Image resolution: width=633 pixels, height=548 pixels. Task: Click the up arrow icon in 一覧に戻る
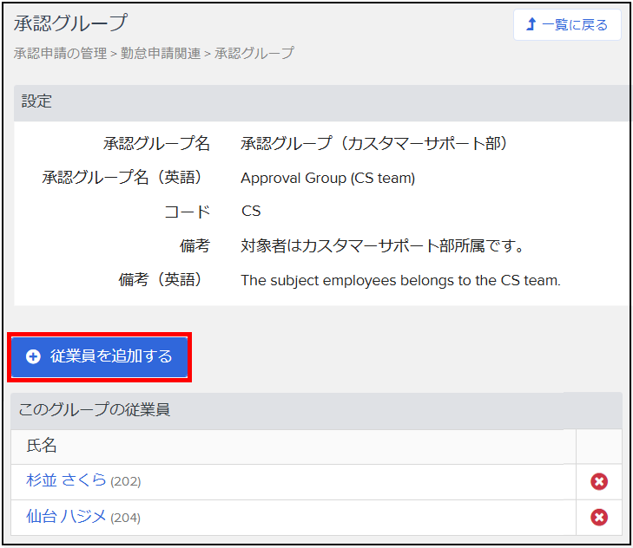[531, 25]
